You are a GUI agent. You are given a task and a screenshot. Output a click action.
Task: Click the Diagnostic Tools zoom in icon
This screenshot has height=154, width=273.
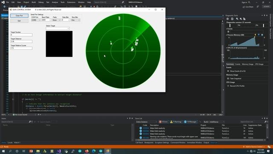(237, 19)
